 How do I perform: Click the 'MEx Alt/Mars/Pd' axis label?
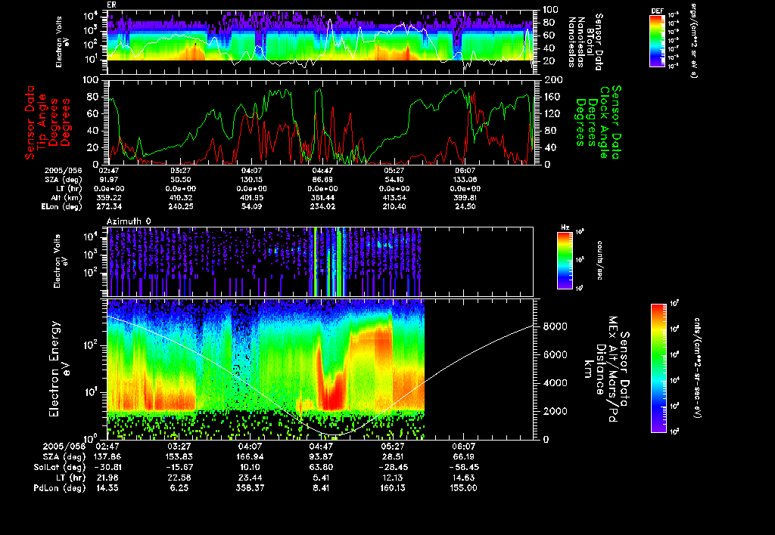(613, 370)
